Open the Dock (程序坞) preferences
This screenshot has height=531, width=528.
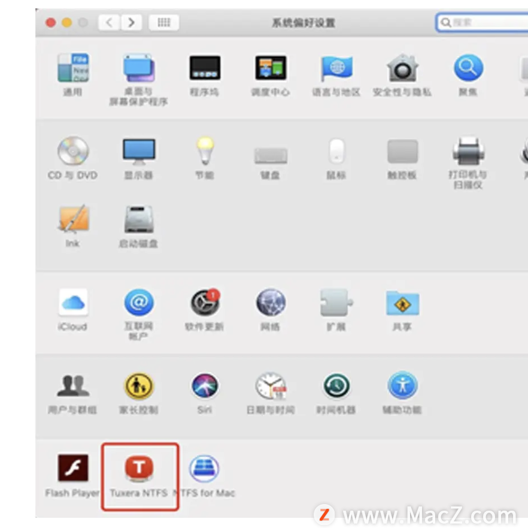point(205,68)
